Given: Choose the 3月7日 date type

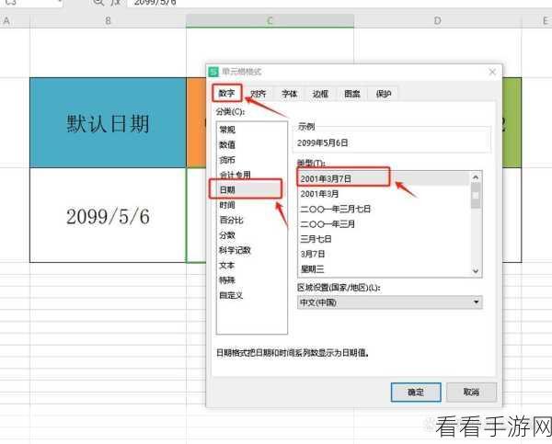Looking at the screenshot, I should (x=384, y=254).
